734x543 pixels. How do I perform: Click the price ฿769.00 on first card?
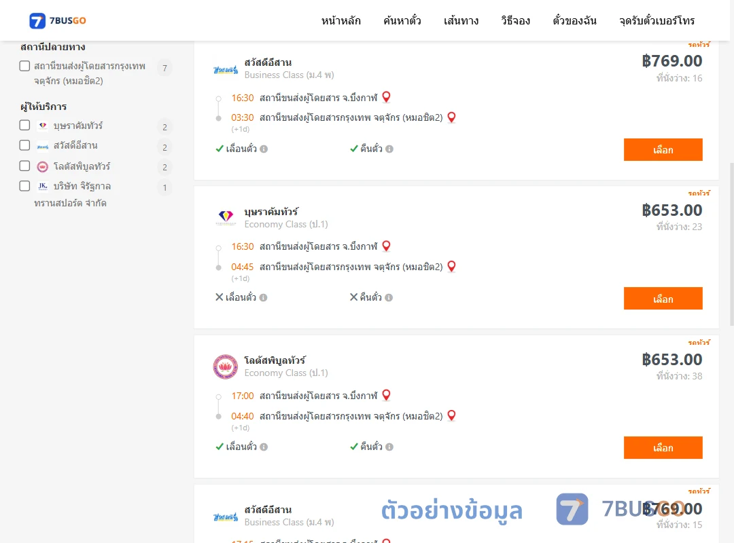671,61
